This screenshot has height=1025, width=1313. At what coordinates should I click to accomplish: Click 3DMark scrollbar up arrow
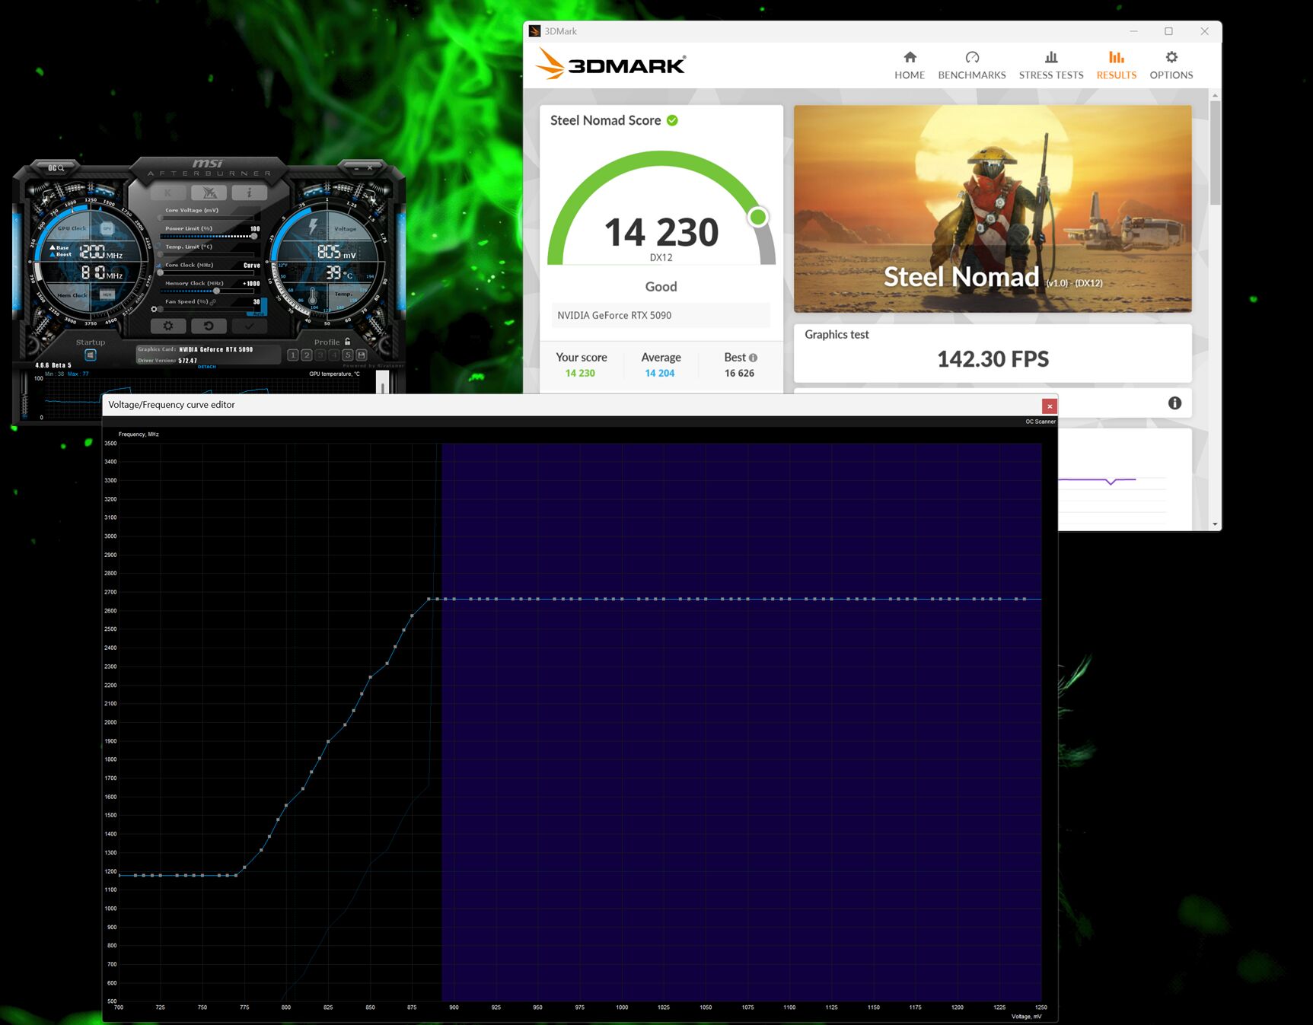pyautogui.click(x=1215, y=95)
